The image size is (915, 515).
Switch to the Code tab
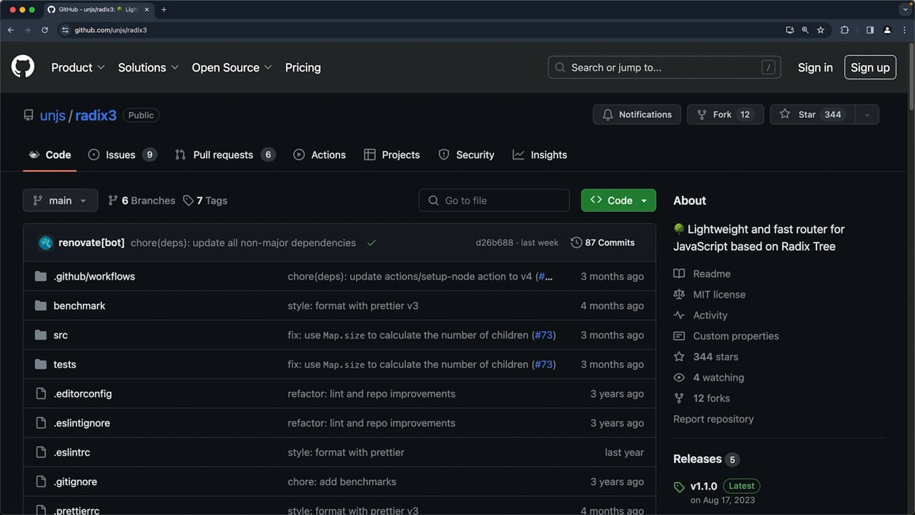(x=50, y=154)
